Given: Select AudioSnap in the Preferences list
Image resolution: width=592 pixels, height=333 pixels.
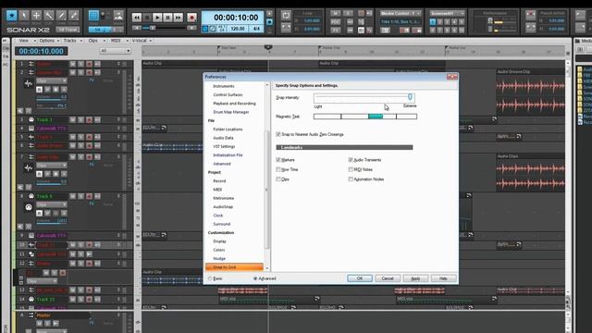Looking at the screenshot, I should [x=223, y=206].
